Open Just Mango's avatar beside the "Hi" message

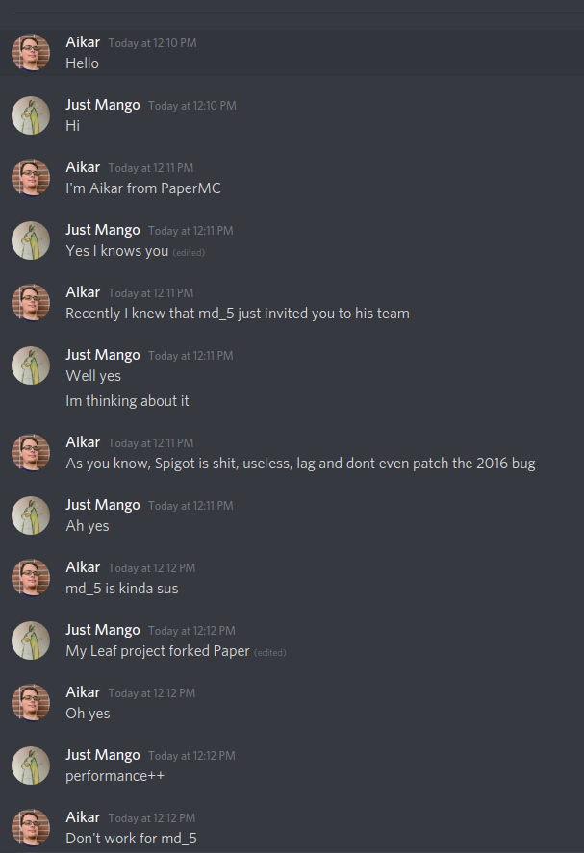point(31,115)
